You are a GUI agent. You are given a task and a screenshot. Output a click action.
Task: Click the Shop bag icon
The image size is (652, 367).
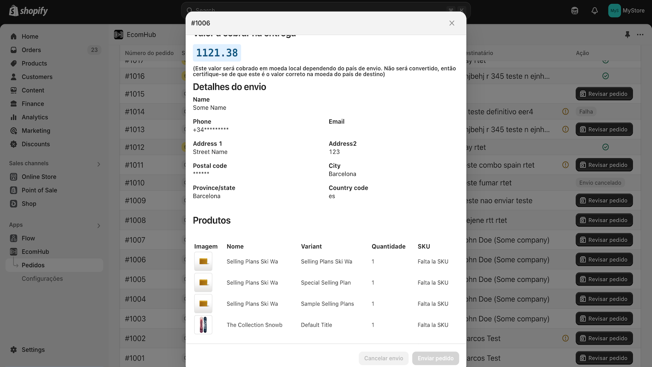13,203
